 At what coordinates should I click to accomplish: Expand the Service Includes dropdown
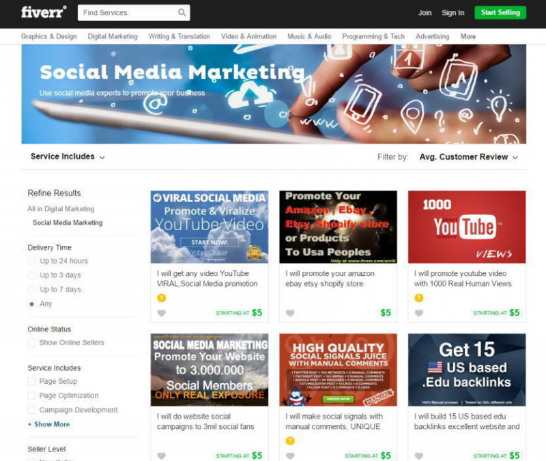pos(68,156)
